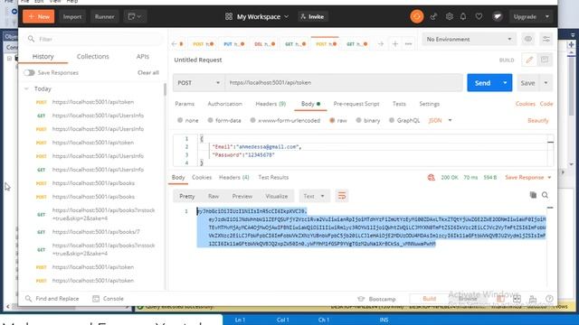This screenshot has height=325, width=579.
Task: Open the Pre-request Script tab
Action: [356, 104]
